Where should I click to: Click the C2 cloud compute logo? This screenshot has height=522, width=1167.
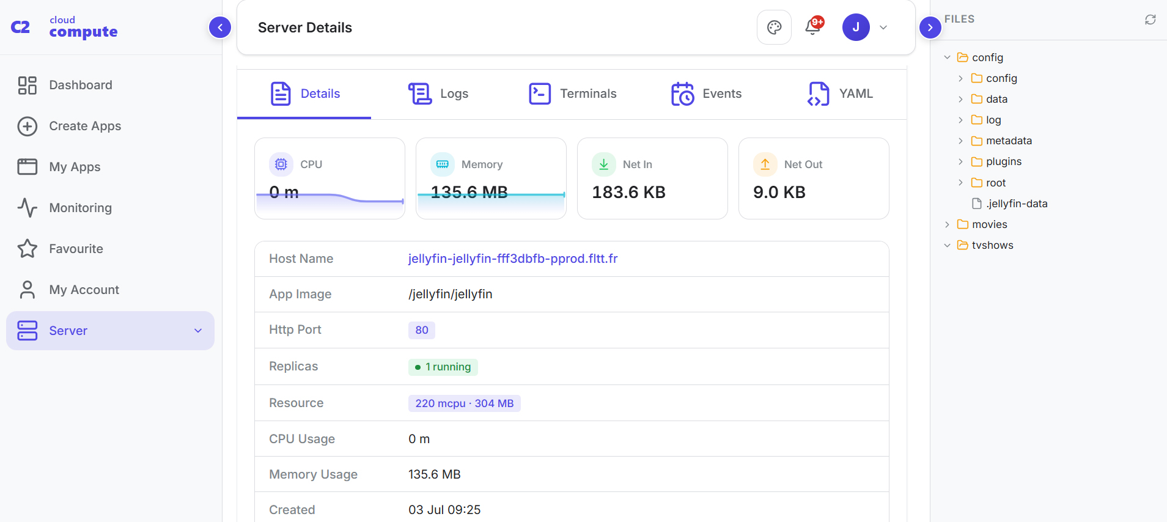[64, 28]
